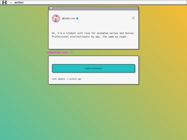Click the H logo in the top bar

click(5, 2)
